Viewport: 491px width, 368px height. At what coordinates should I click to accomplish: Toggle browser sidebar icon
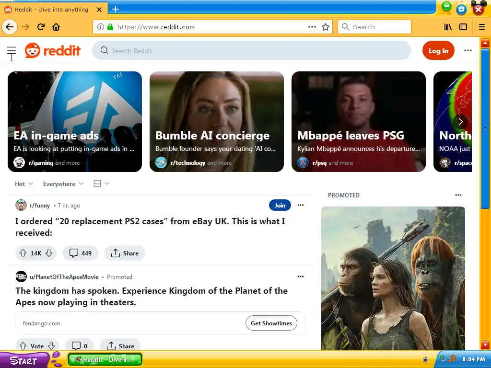coord(463,27)
